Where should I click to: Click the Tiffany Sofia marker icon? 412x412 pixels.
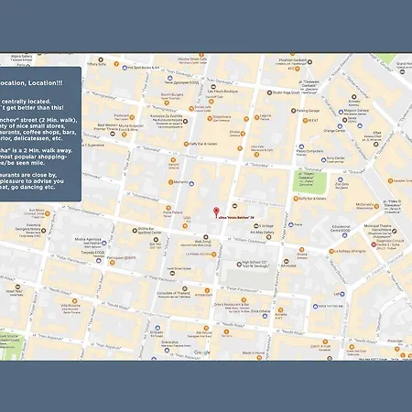(x=101, y=60)
